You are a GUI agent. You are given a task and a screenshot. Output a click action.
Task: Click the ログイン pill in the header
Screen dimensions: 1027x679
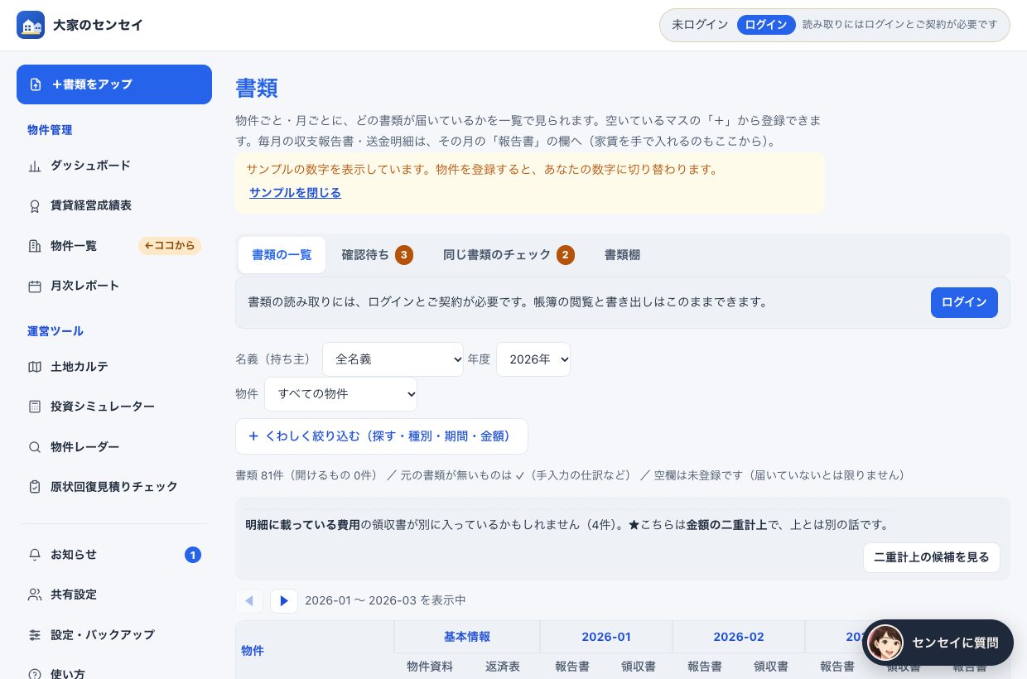click(x=766, y=25)
